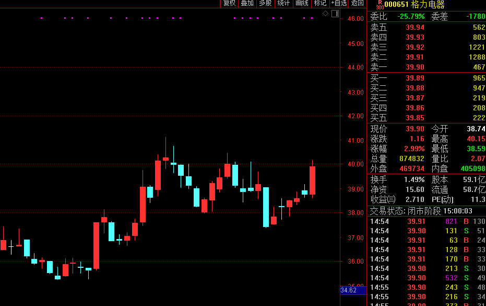Open the 复权 adjustment menu
This screenshot has width=486, height=306.
(x=230, y=3)
